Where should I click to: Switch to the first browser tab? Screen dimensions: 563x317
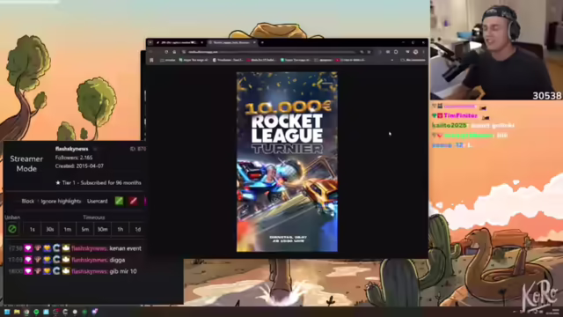coord(179,42)
